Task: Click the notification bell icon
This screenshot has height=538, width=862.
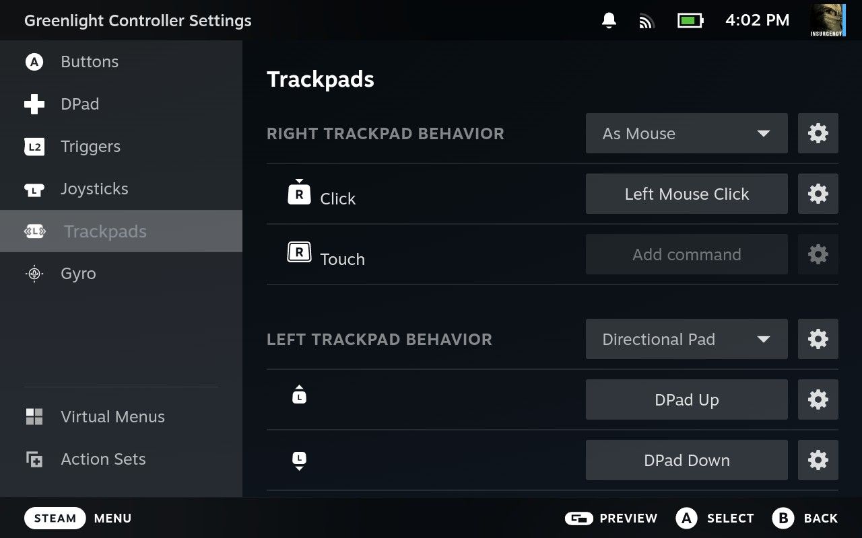Action: pos(609,21)
